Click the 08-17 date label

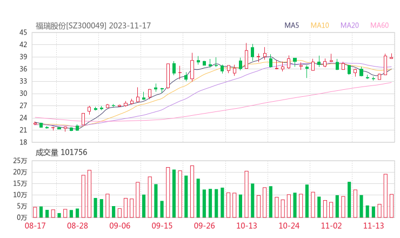[35, 226]
